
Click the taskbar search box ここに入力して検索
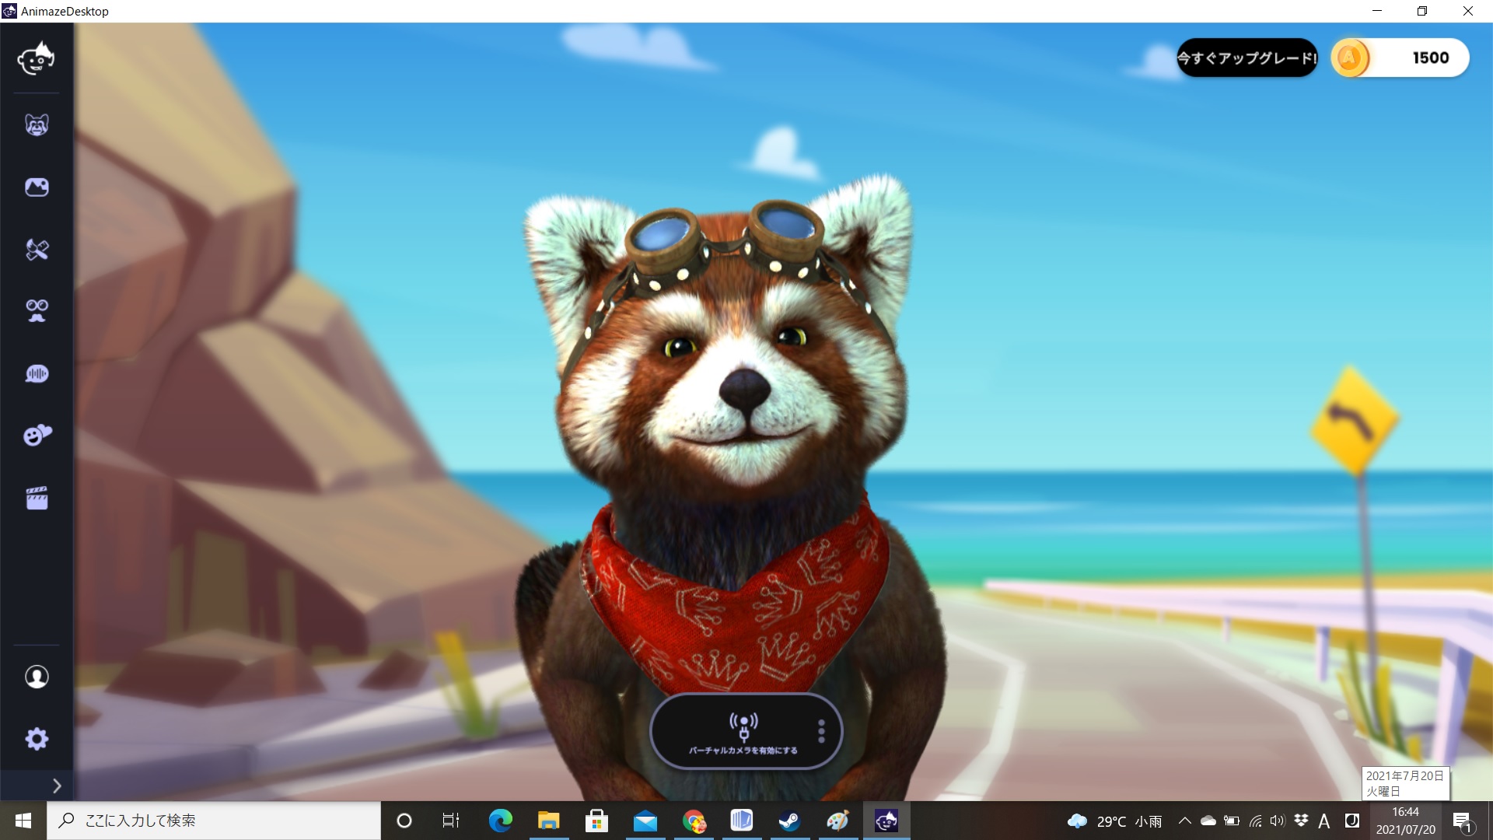pos(214,821)
